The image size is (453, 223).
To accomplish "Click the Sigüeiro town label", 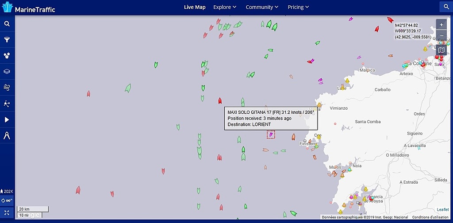I will [415, 134].
